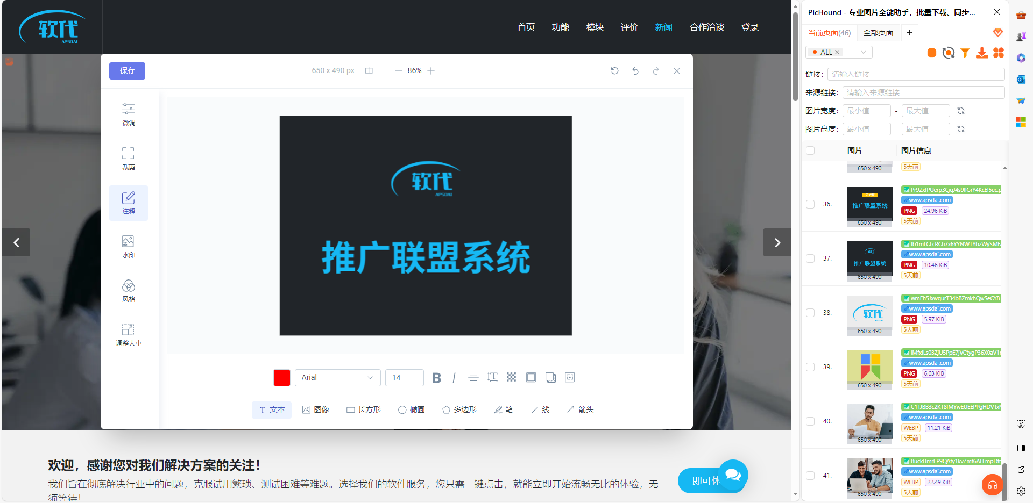The width and height of the screenshot is (1033, 503).
Task: Switch to the 全部页面 tab
Action: 878,33
